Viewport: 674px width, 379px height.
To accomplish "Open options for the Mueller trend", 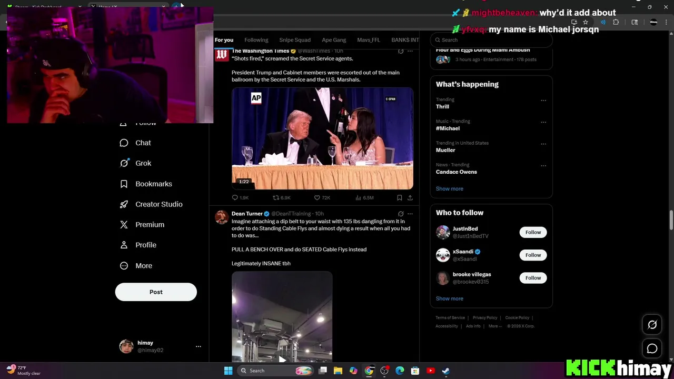I will (543, 144).
